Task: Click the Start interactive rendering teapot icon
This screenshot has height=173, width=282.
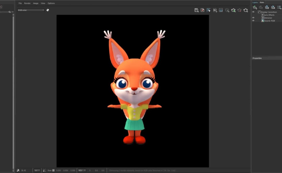Action: [x=233, y=10]
